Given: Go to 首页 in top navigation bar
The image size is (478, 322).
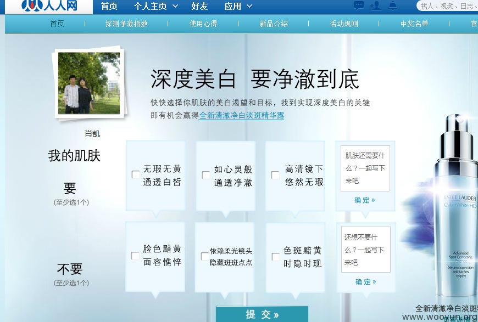Looking at the screenshot, I should point(109,6).
